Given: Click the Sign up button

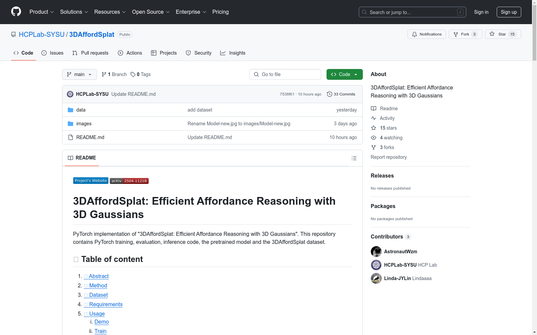Looking at the screenshot, I should [509, 12].
